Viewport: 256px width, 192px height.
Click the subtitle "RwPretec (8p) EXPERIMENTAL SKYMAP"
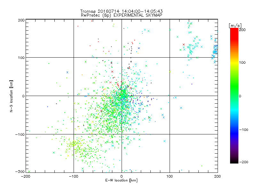point(122,15)
